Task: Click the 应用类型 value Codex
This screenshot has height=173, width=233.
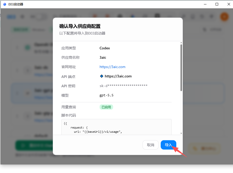Action: (105, 48)
